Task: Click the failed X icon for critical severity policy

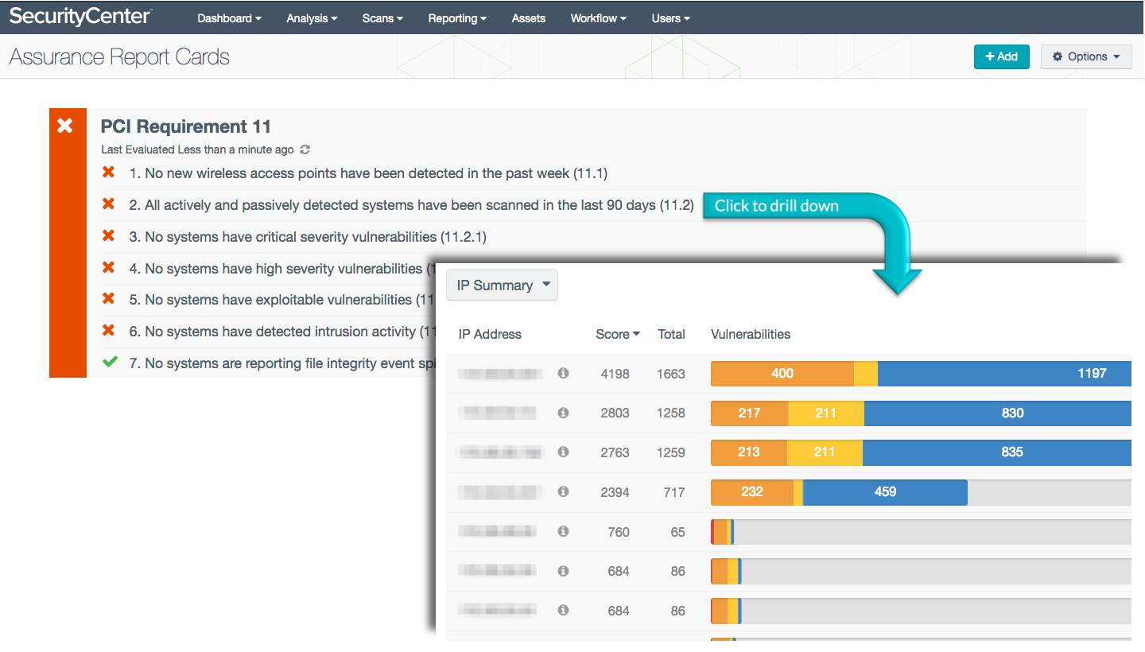Action: pyautogui.click(x=109, y=236)
